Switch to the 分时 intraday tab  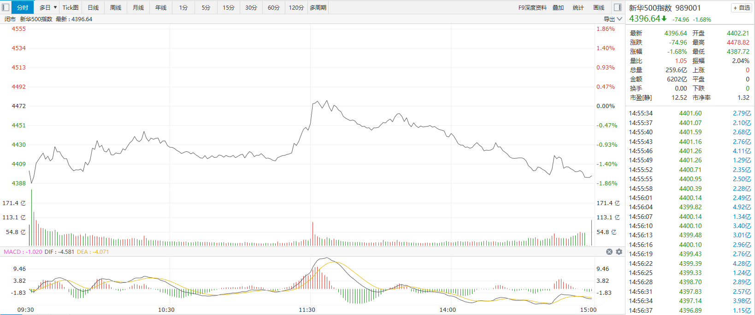pos(23,7)
